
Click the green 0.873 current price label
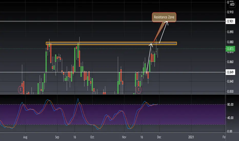click(230, 49)
